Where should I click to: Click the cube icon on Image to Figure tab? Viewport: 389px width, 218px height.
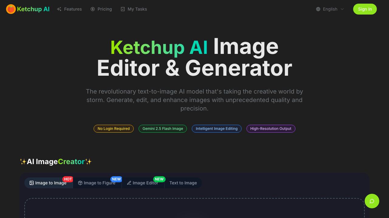[80, 183]
